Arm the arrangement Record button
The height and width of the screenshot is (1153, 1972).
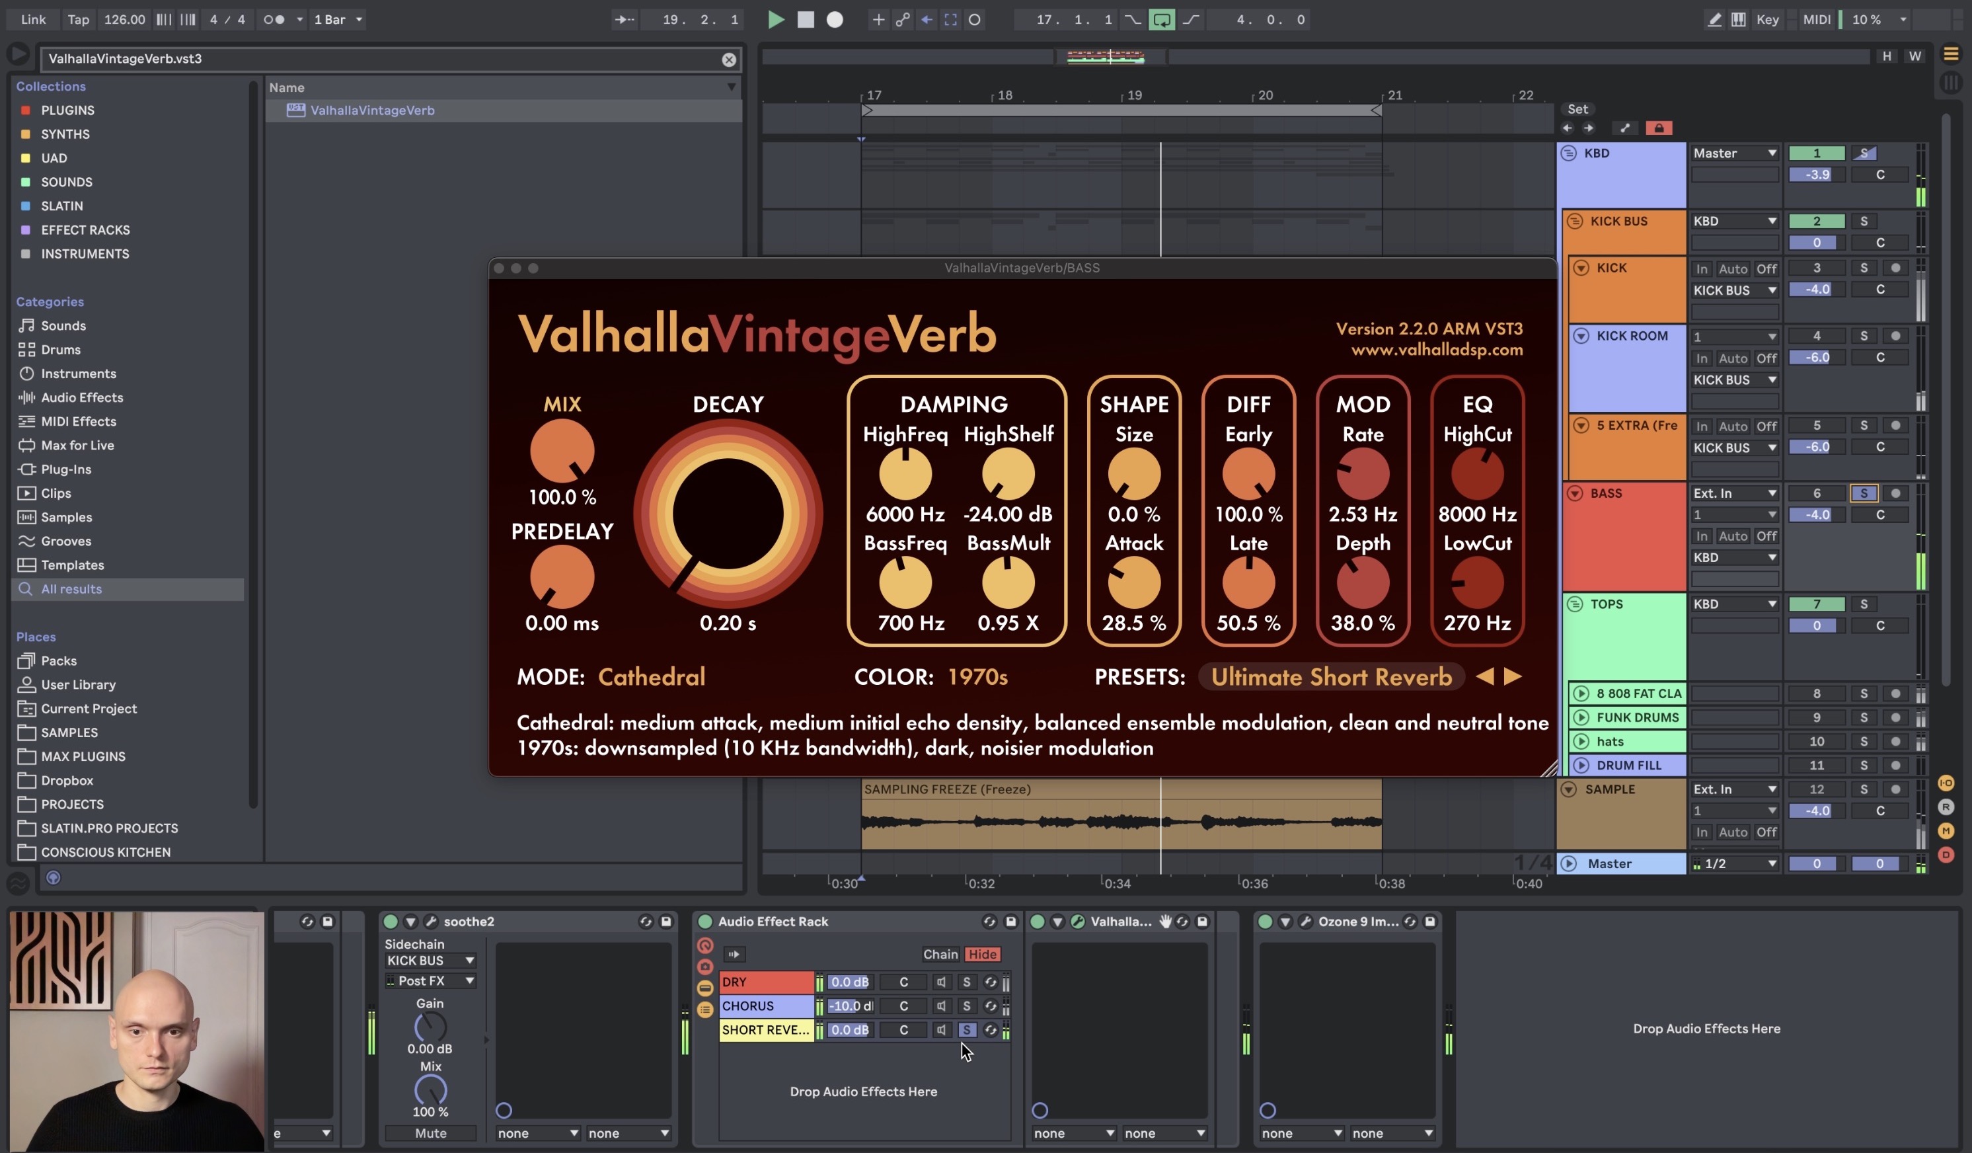pos(835,20)
